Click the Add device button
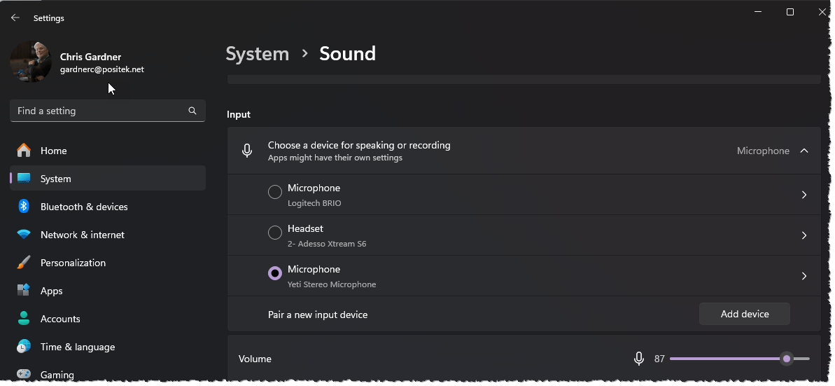This screenshot has height=386, width=835. 744,314
